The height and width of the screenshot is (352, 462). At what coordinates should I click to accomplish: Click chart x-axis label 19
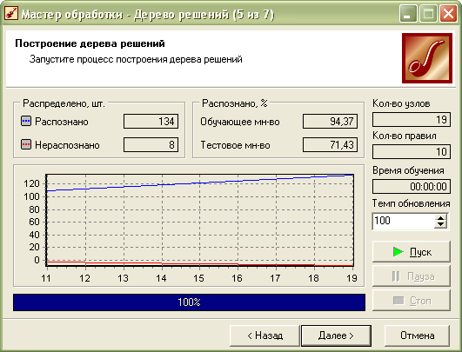point(352,278)
